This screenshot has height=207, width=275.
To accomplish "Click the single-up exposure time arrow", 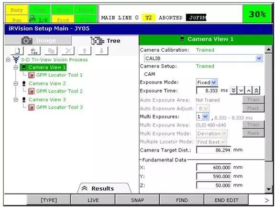I will [249, 91].
